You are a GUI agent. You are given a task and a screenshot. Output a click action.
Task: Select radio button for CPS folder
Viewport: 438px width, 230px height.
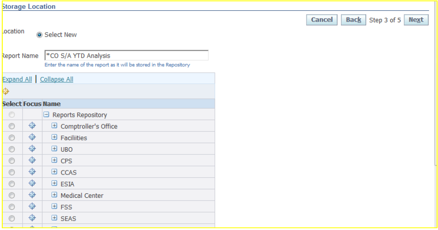click(12, 161)
